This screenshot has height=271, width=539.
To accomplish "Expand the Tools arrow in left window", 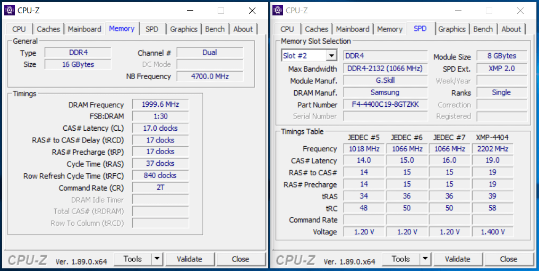I will click(157, 259).
